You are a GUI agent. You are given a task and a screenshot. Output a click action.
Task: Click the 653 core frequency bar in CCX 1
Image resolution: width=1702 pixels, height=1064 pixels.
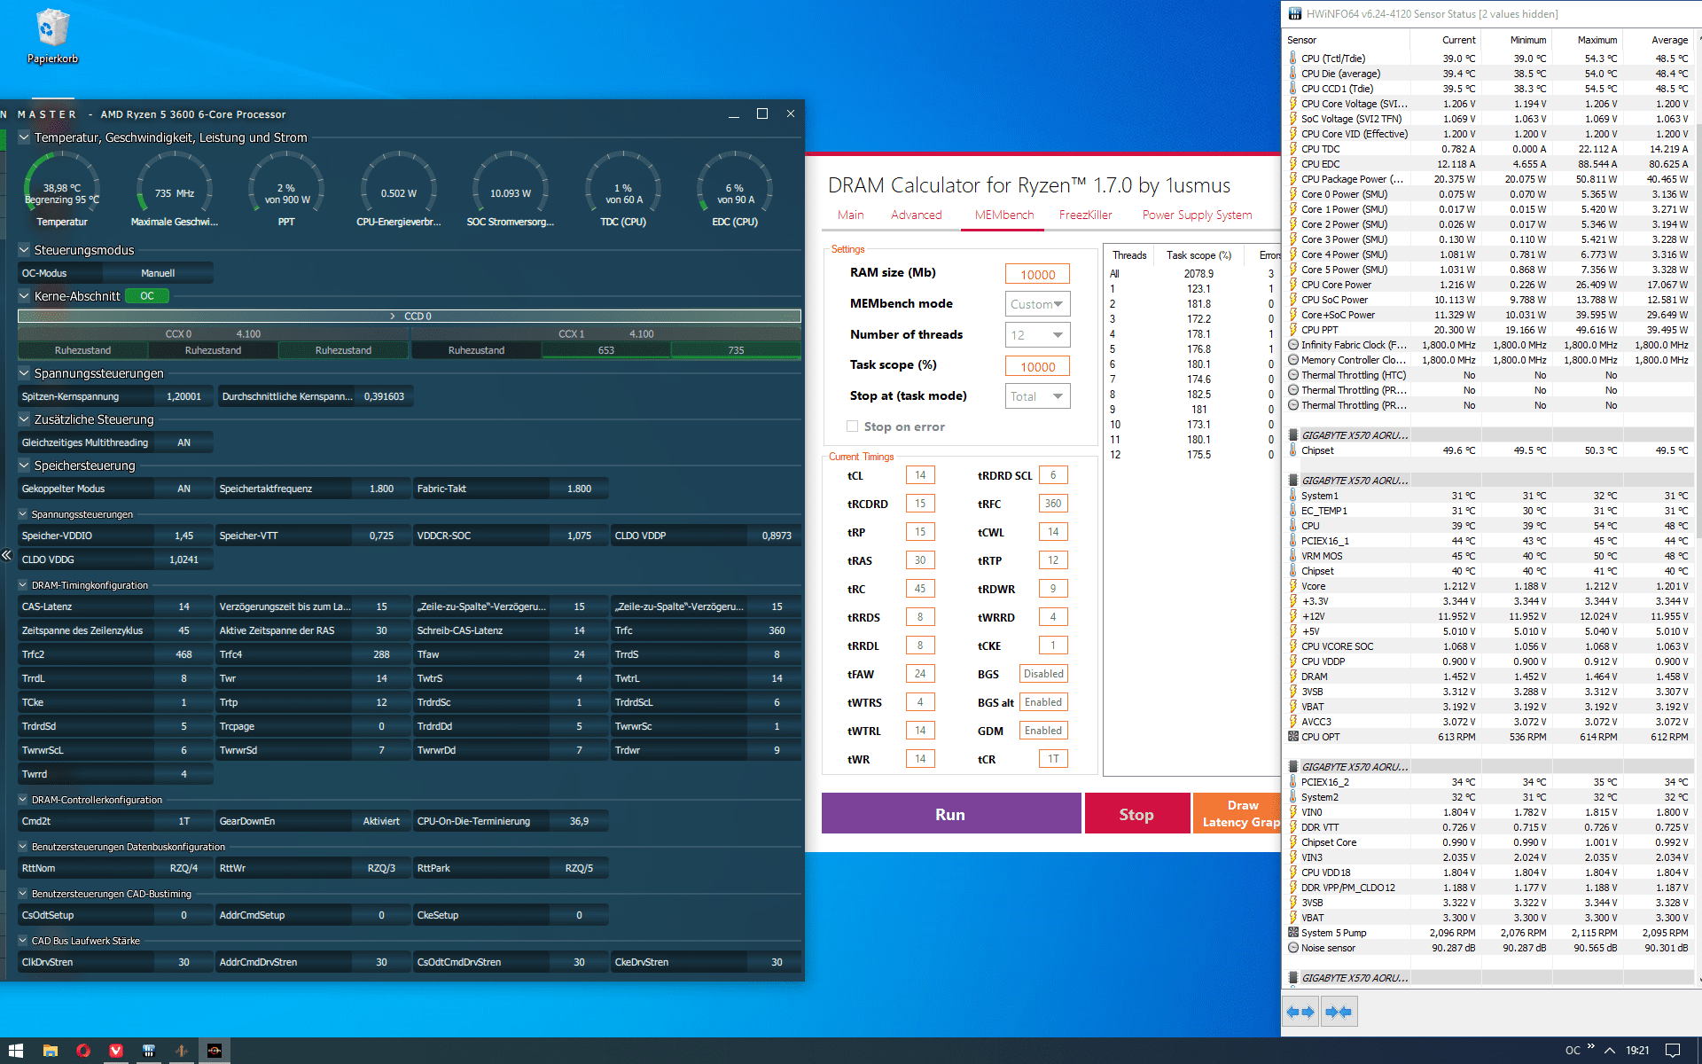pos(606,350)
